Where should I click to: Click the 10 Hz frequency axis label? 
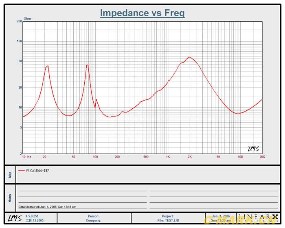tap(26, 157)
